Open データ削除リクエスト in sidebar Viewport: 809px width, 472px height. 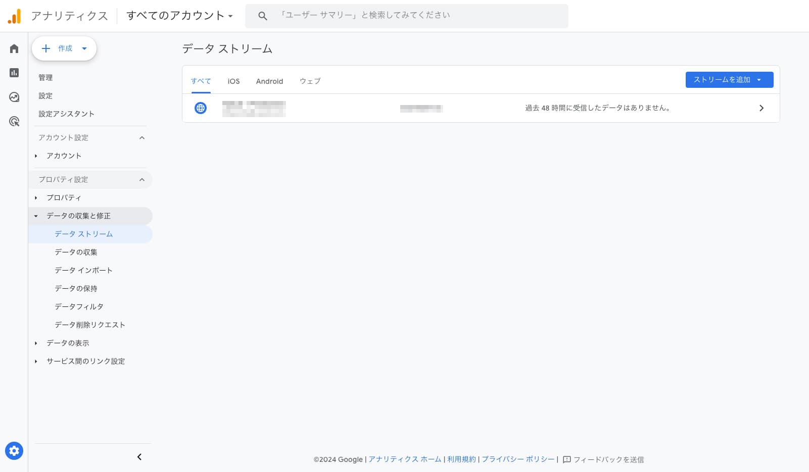(90, 325)
